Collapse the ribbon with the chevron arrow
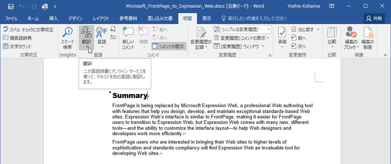Viewport: 391px width, 164px height. coord(385,55)
